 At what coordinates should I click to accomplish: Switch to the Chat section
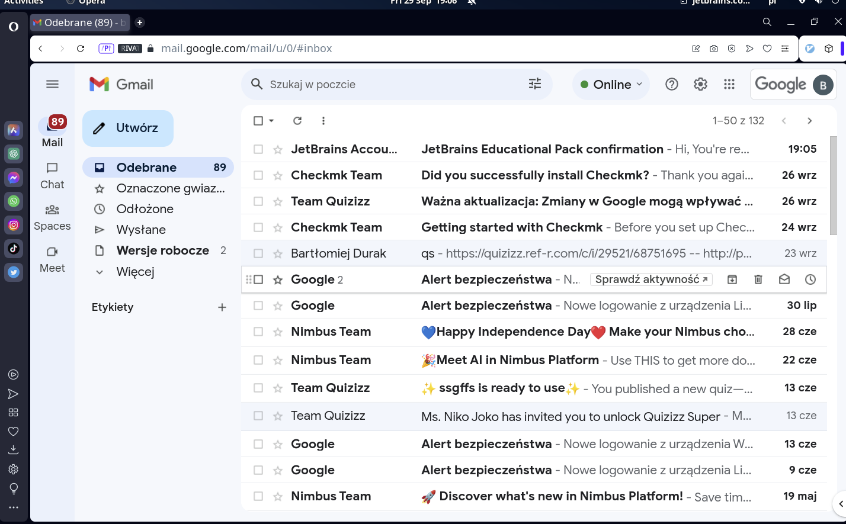52,176
